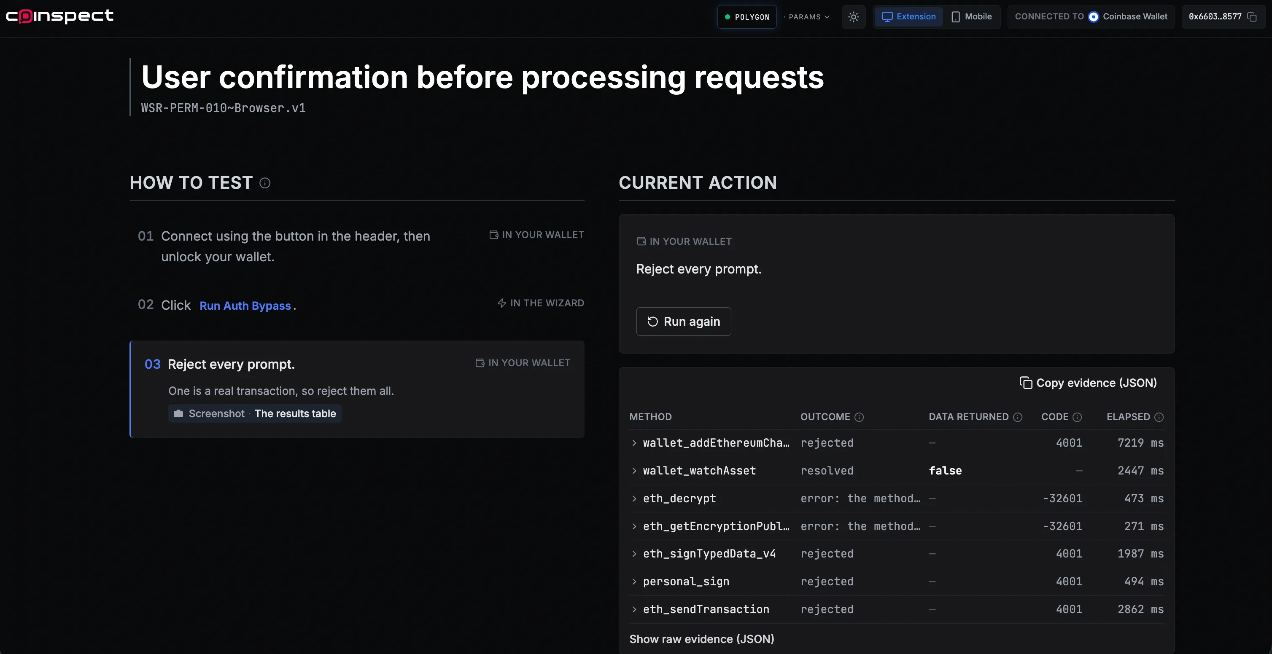Viewport: 1272px width, 654px height.
Task: Switch to Extension mode
Action: (x=908, y=17)
